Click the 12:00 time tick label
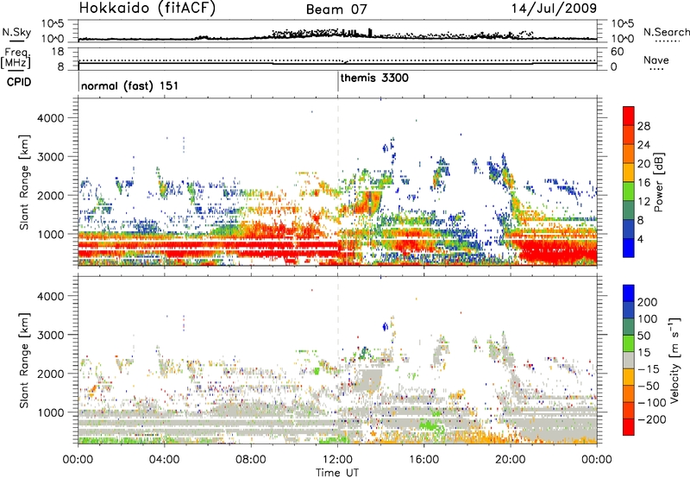 [x=337, y=460]
